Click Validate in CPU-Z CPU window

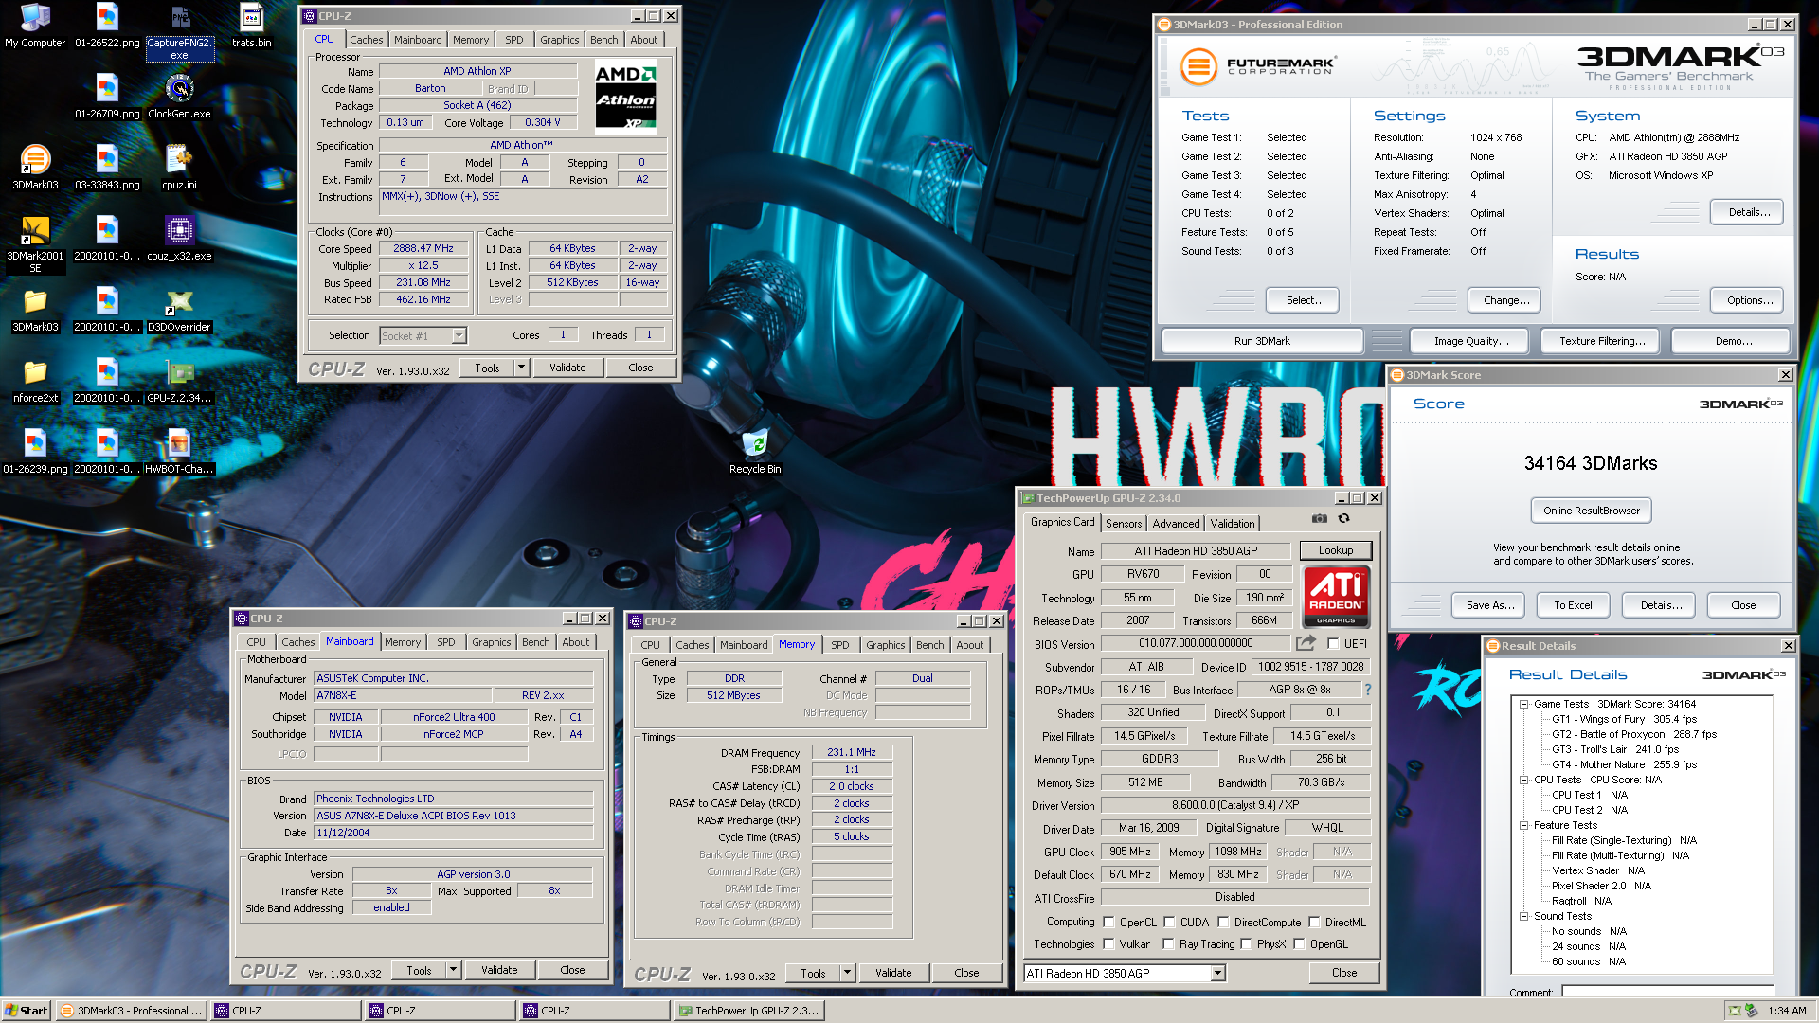pos(567,368)
